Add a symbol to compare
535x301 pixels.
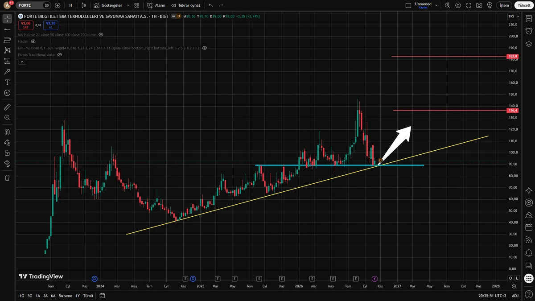58,5
